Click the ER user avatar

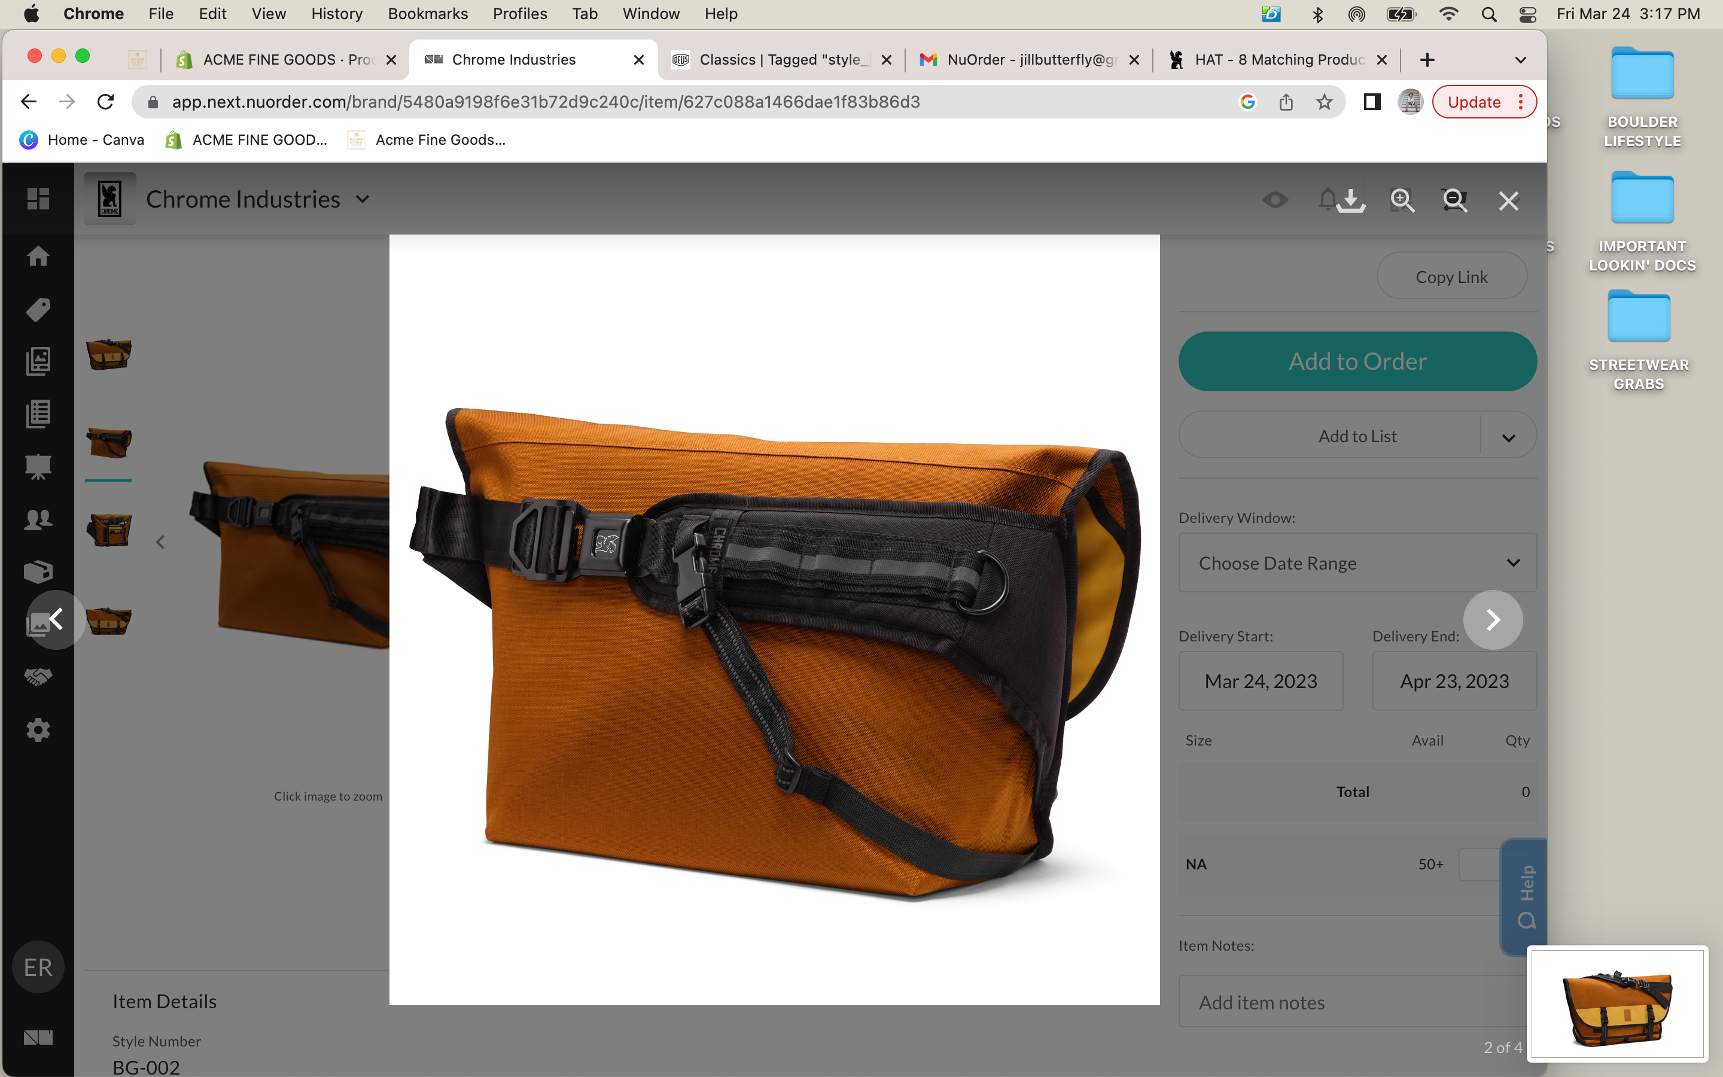(38, 968)
